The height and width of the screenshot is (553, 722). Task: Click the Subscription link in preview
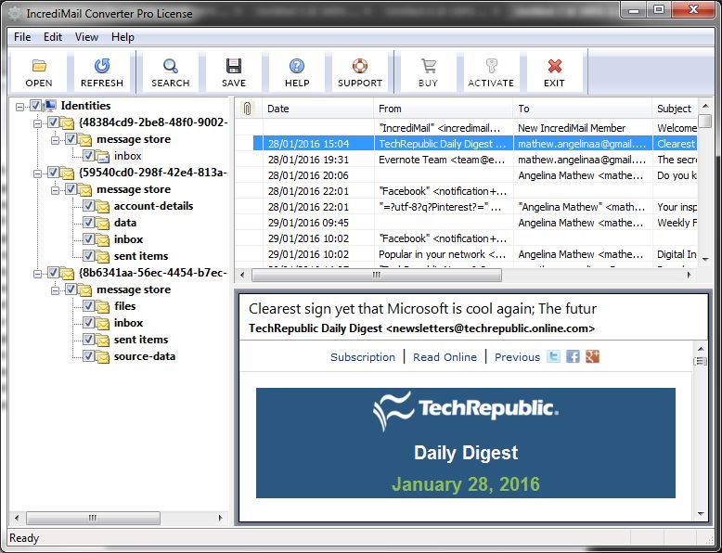click(363, 357)
